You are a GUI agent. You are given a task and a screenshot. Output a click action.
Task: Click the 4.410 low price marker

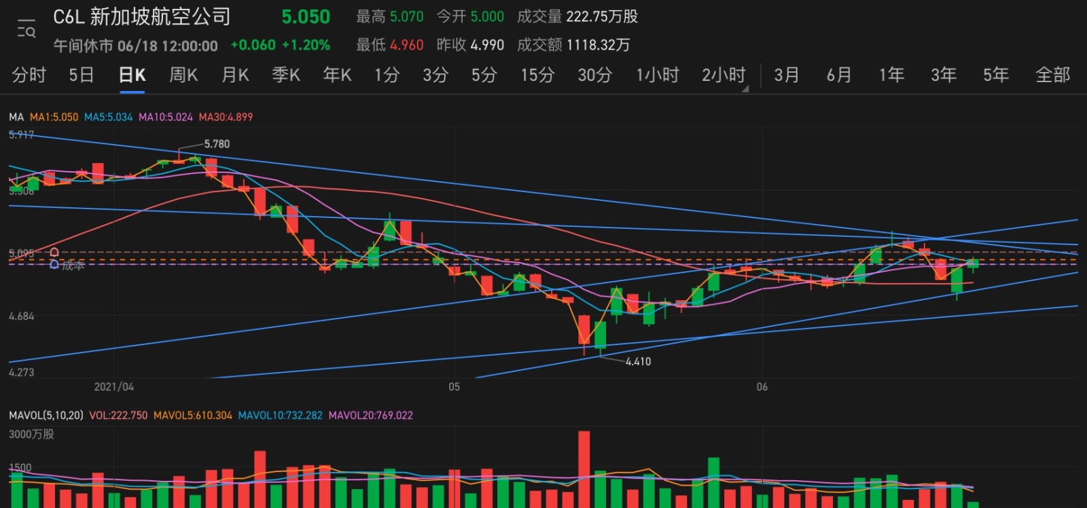coord(638,361)
